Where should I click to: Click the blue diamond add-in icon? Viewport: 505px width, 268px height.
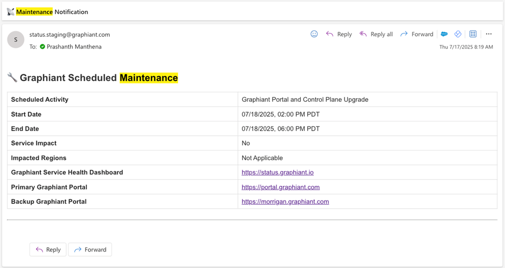pos(458,34)
